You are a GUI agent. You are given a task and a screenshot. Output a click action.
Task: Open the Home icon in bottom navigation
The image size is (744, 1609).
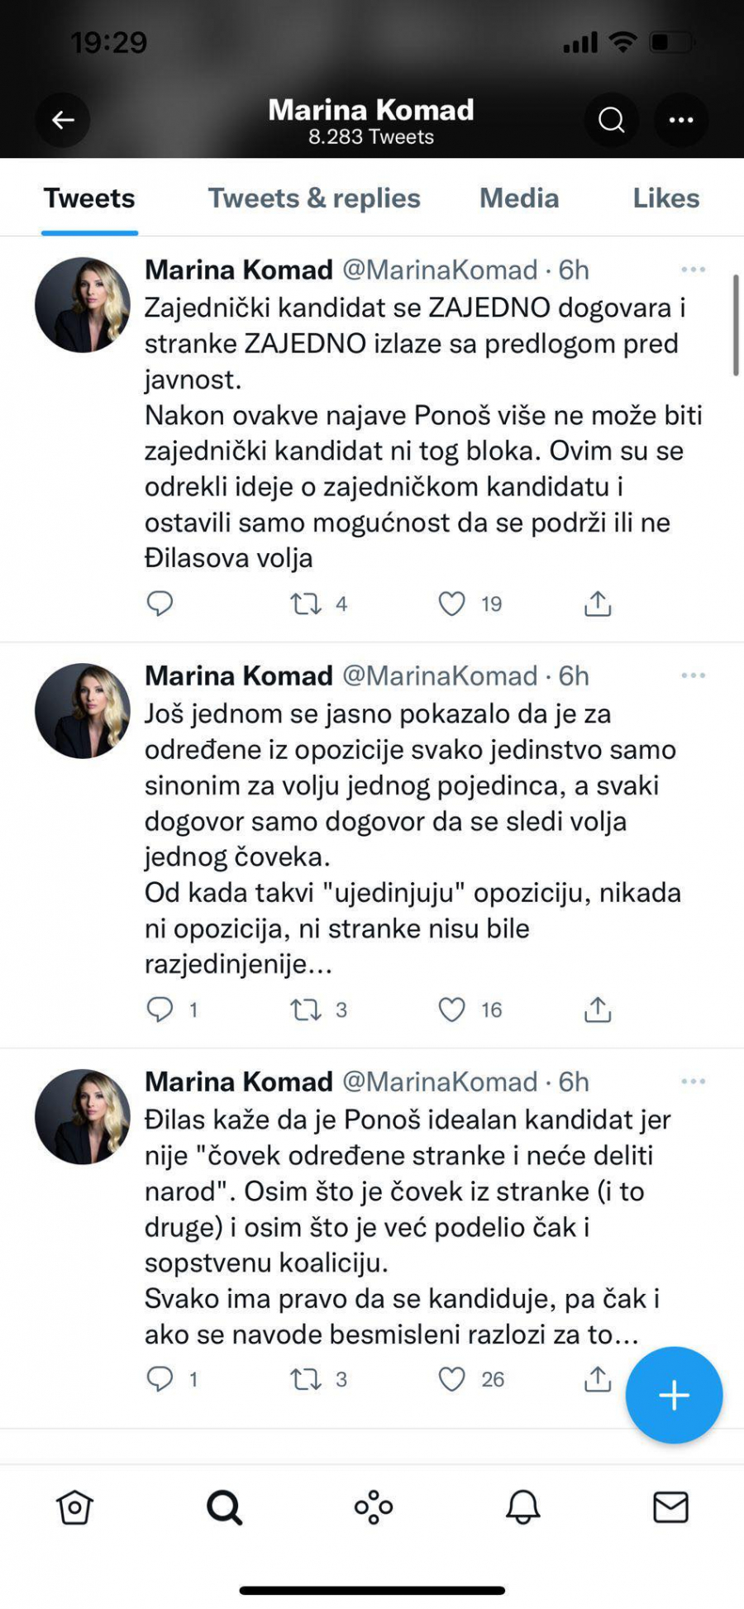tap(74, 1506)
